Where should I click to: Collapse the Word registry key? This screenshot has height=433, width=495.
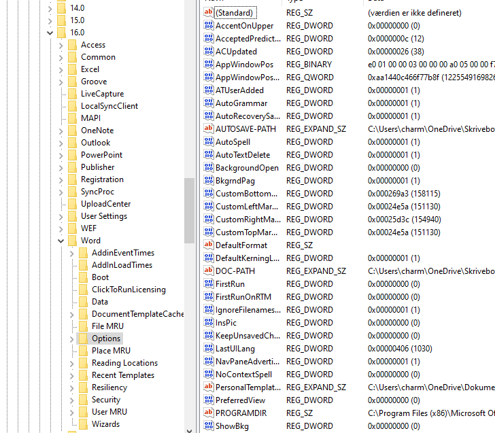61,241
